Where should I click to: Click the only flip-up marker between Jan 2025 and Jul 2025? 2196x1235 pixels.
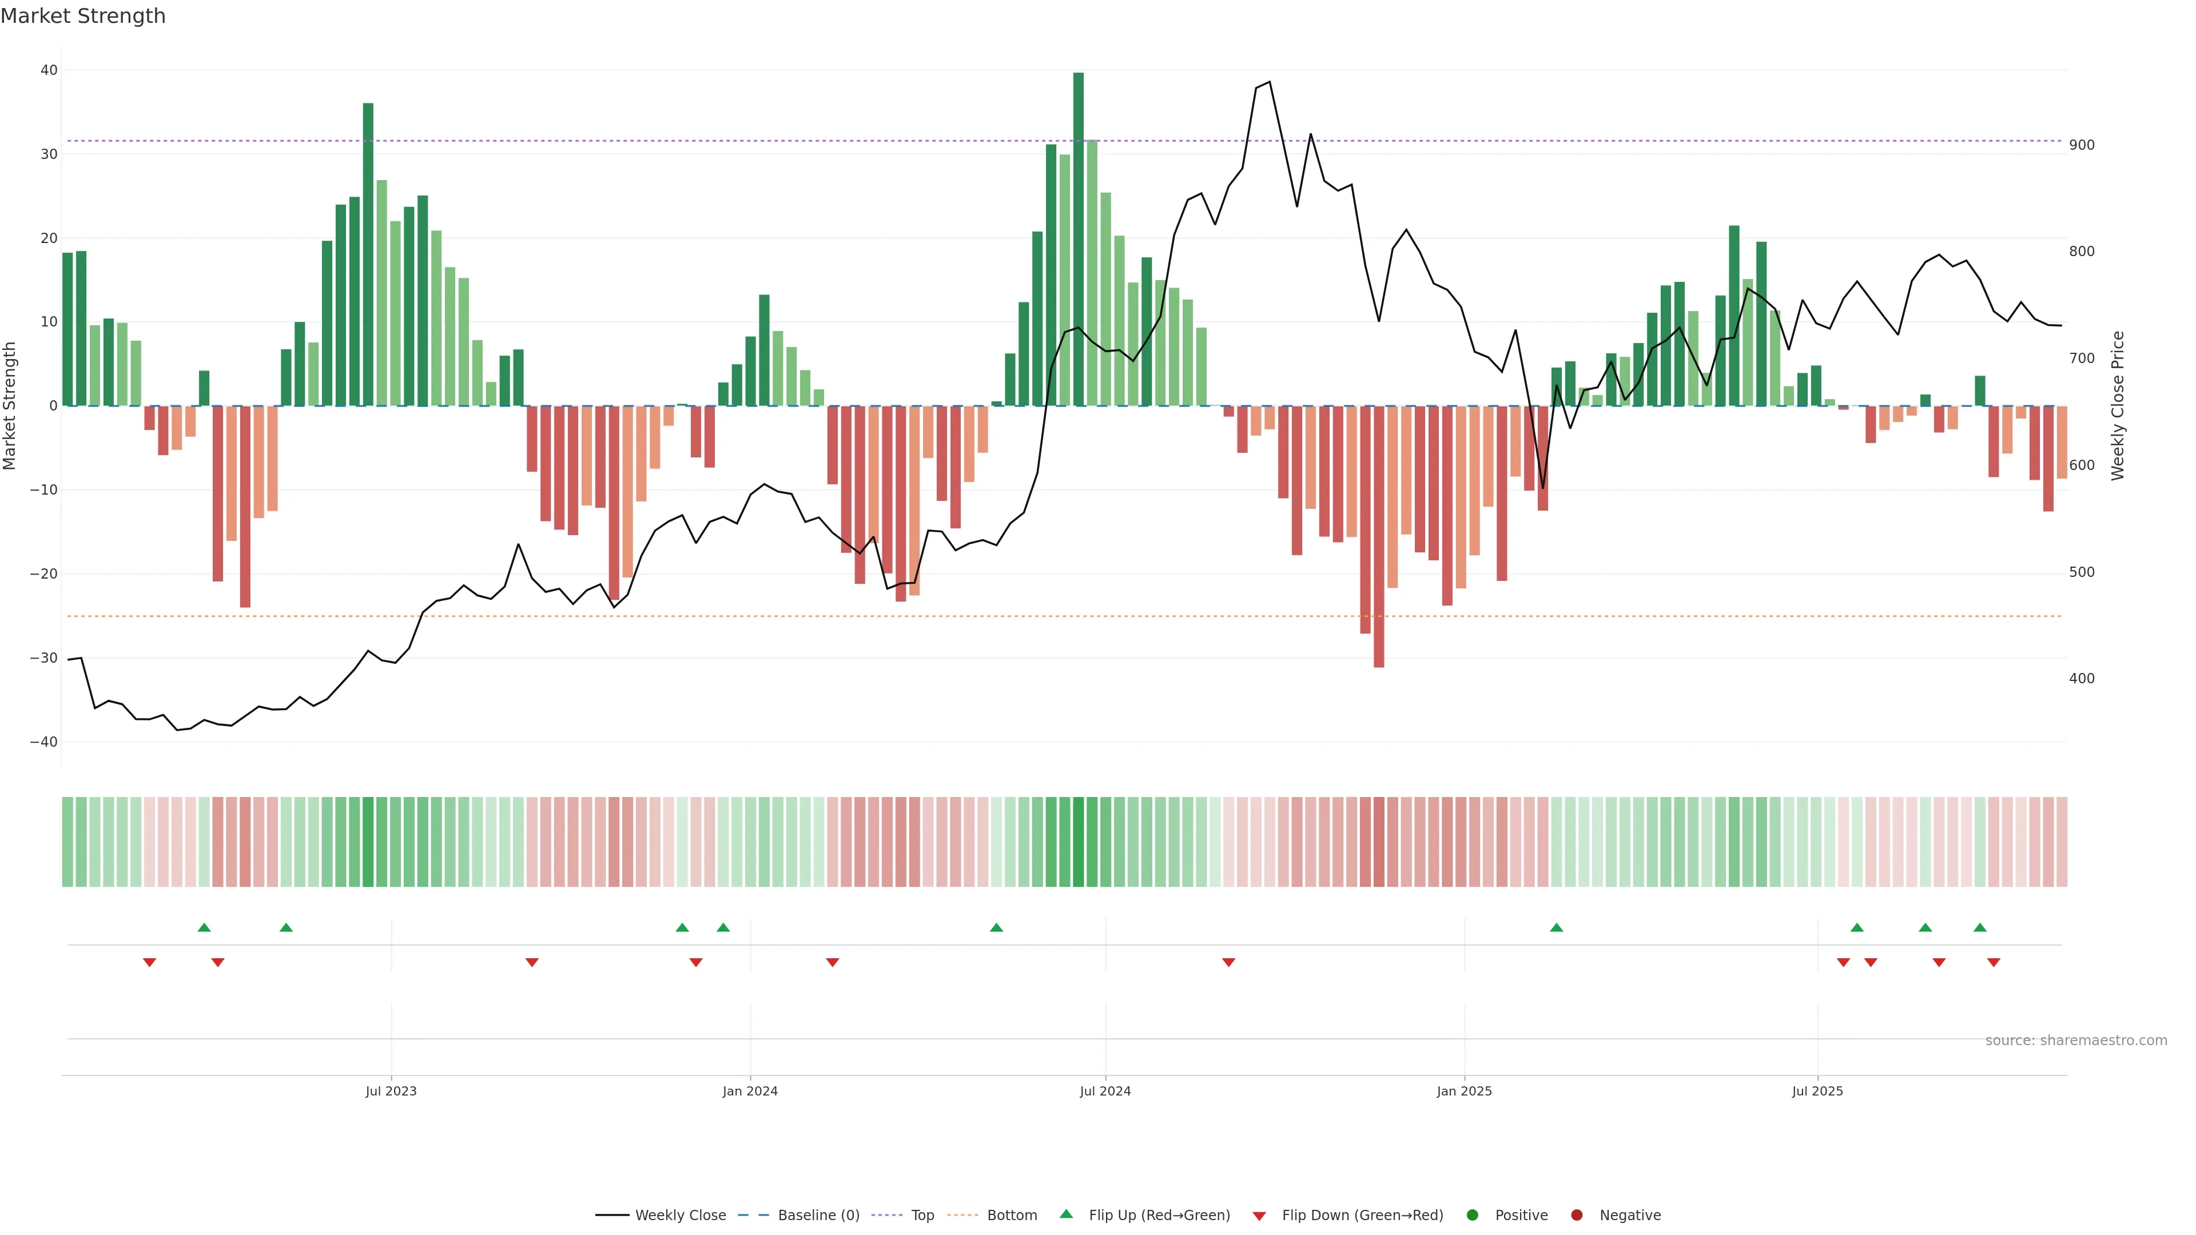1555,927
